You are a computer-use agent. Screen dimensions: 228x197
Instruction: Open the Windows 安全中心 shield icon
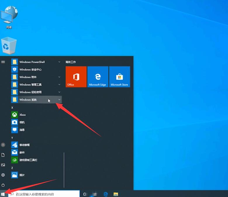coord(15,70)
